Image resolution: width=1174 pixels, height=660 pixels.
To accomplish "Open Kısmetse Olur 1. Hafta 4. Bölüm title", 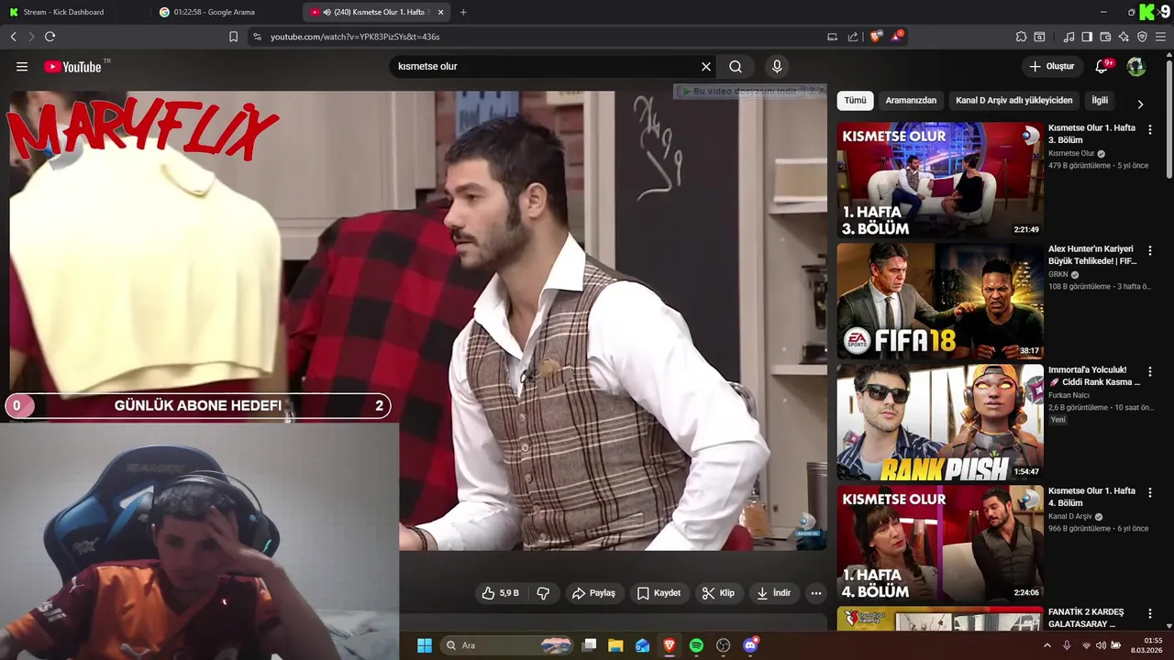I will pos(1091,497).
